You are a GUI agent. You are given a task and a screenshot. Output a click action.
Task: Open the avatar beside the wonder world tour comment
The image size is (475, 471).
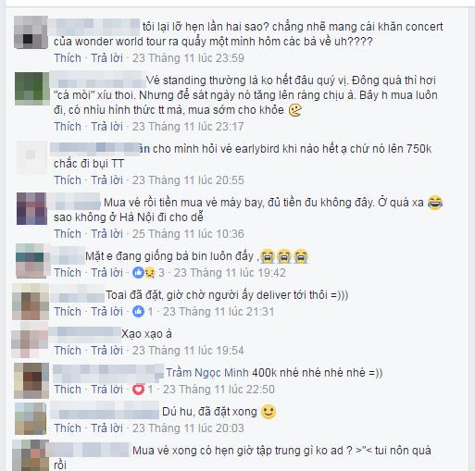[x=31, y=32]
